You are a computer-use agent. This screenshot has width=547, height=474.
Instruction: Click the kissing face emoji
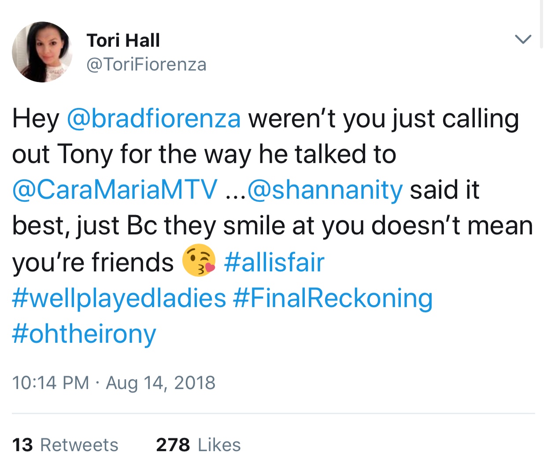pos(199,260)
